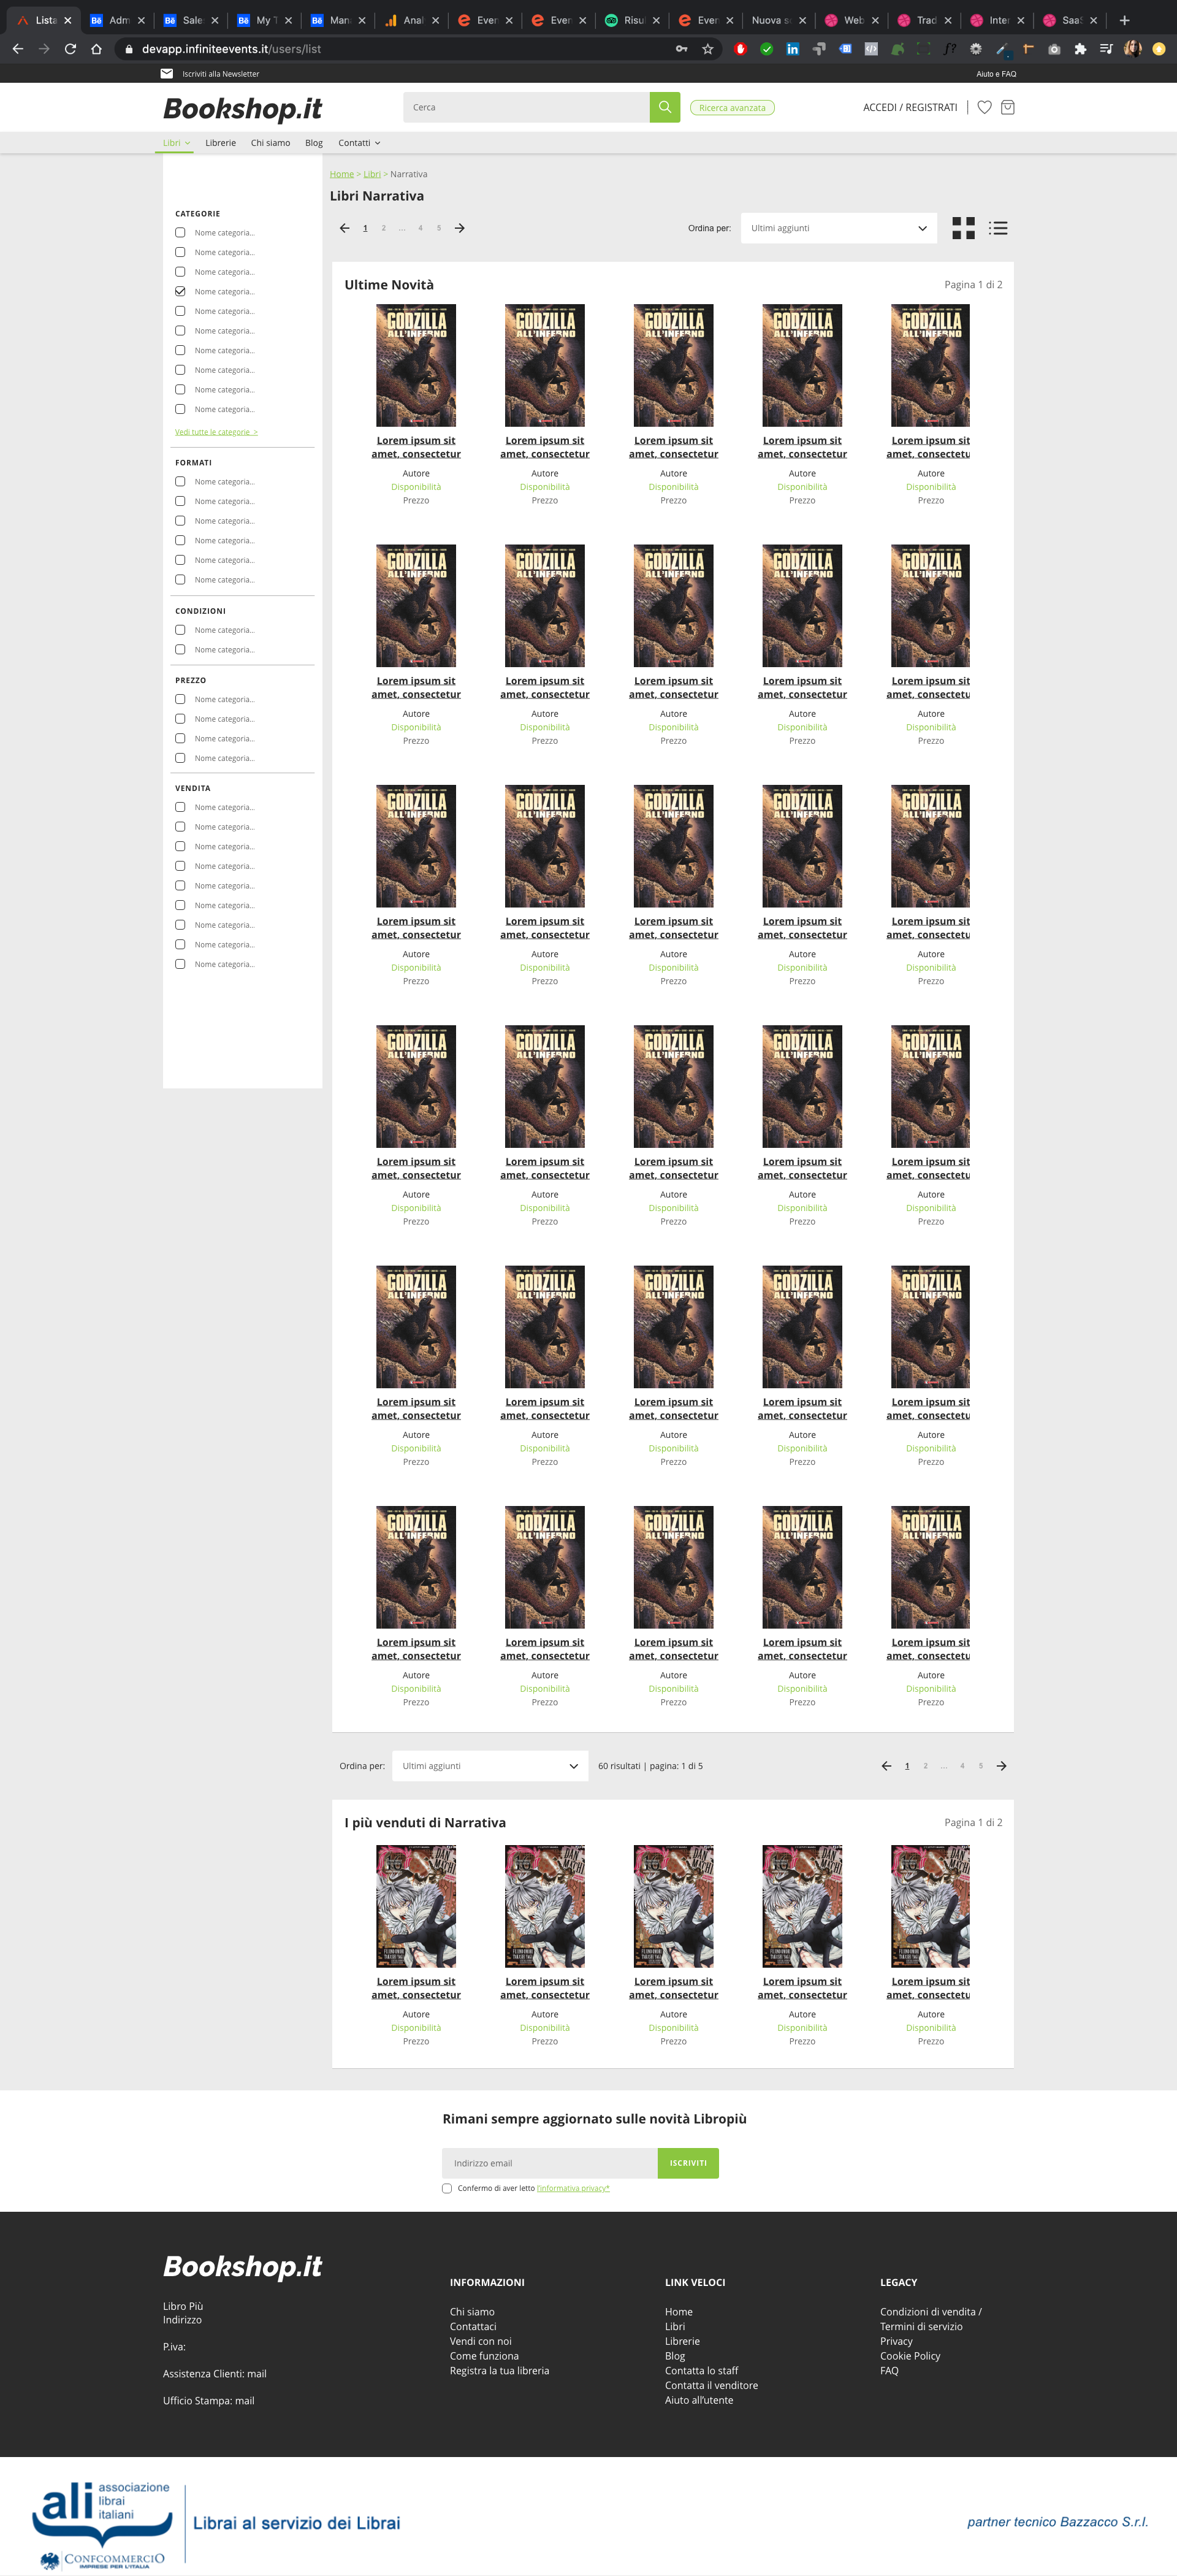Switch to the My Behance browser tab
The width and height of the screenshot is (1177, 2576).
[266, 20]
